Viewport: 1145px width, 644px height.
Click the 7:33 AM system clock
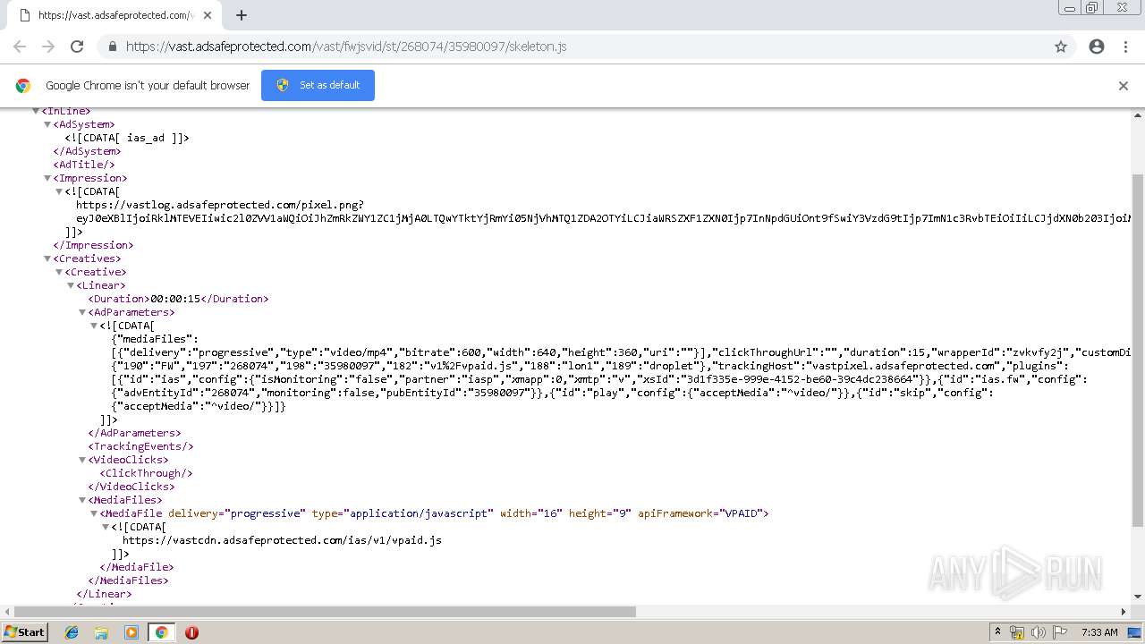click(1099, 632)
